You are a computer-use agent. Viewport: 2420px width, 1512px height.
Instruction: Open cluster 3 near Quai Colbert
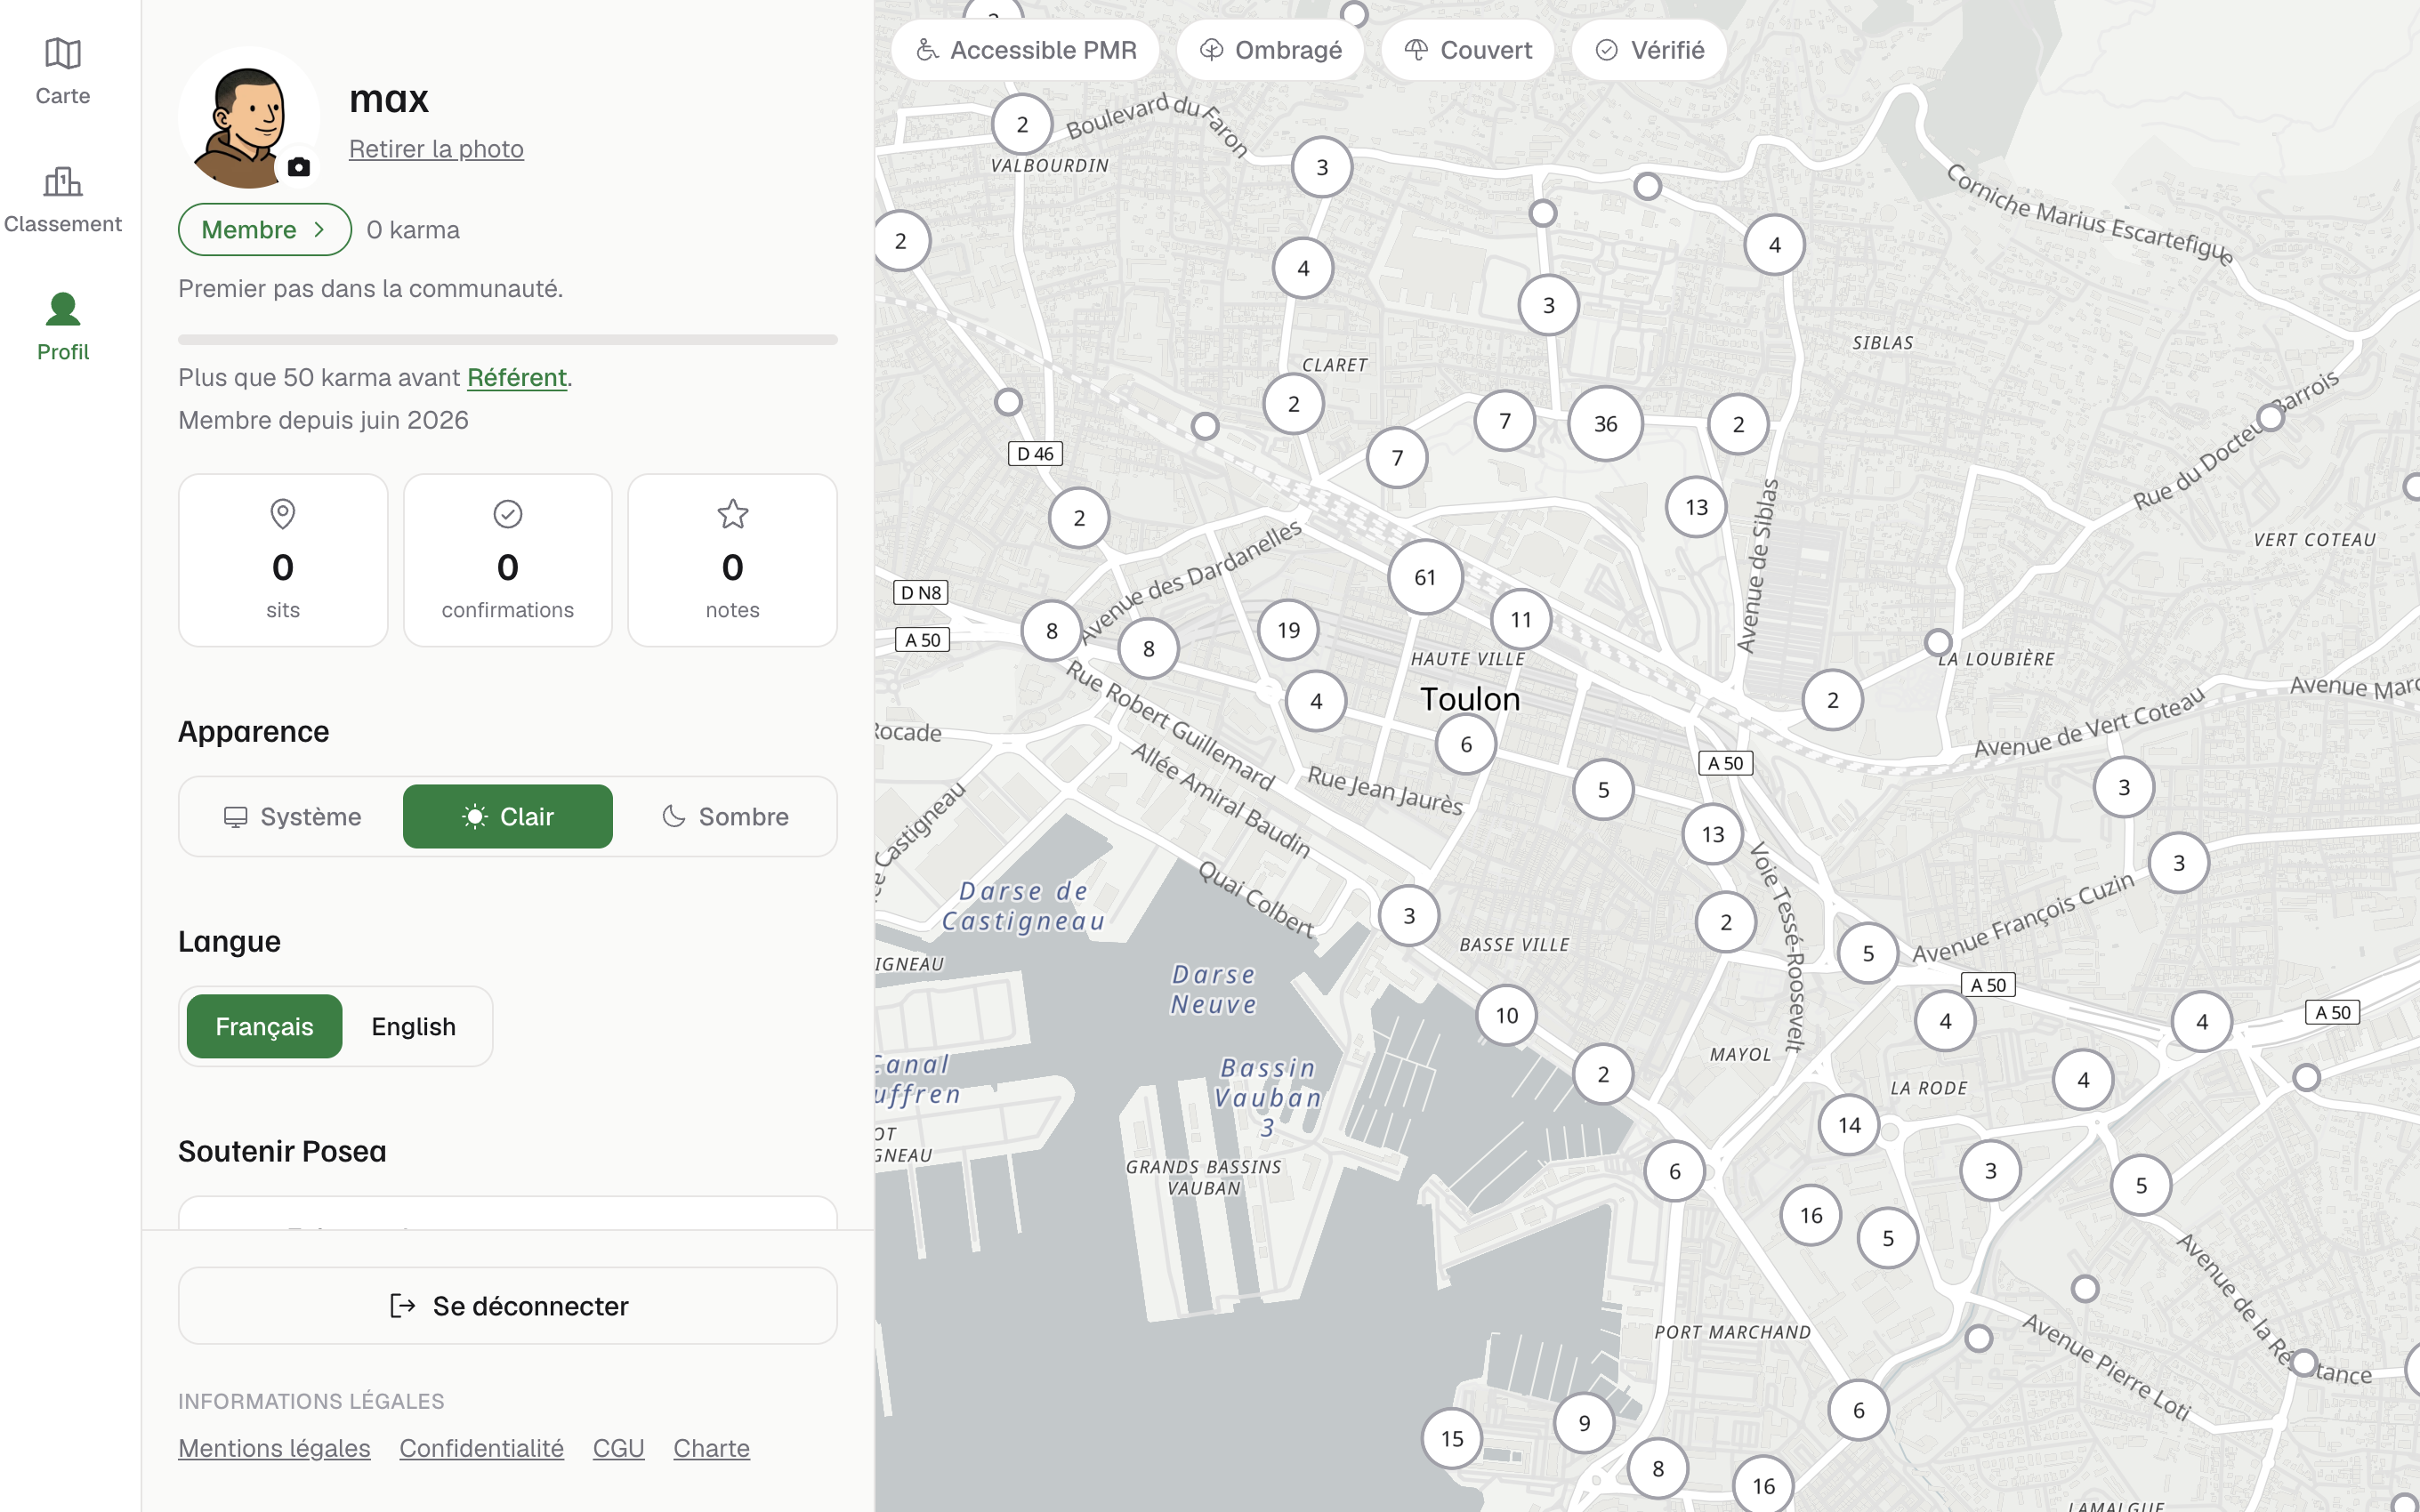coord(1409,916)
